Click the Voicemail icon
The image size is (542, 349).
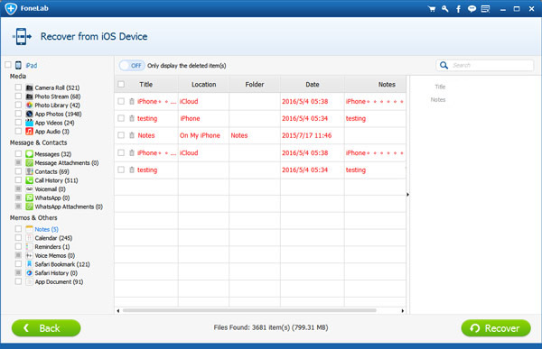coord(30,189)
